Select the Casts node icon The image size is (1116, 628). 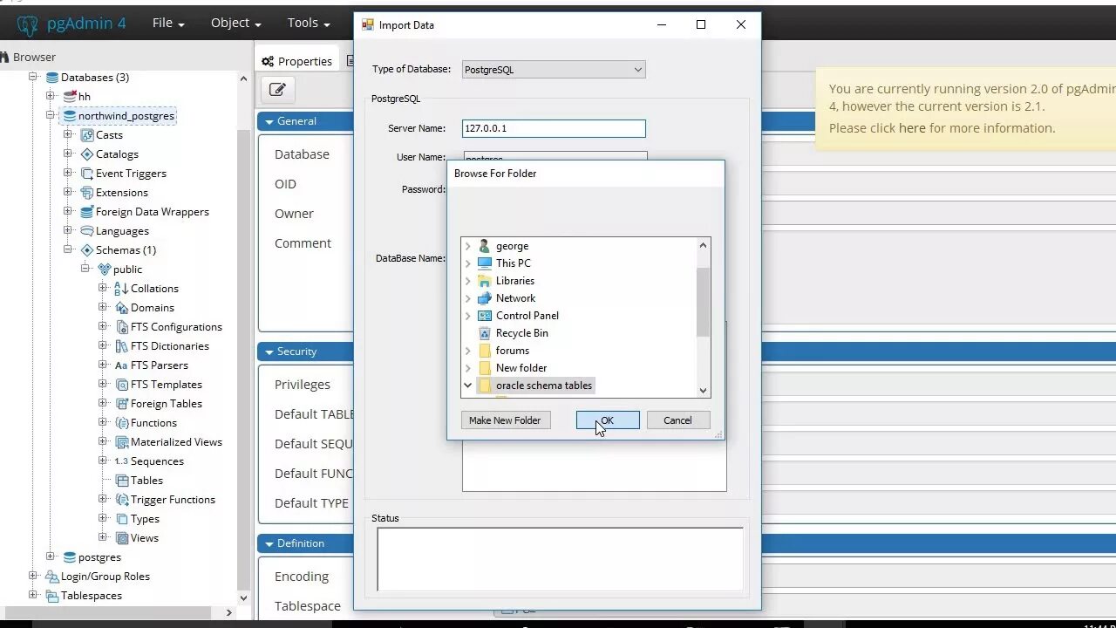coord(86,135)
